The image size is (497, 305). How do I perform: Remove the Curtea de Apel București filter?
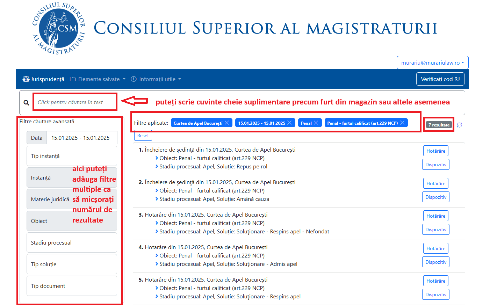(x=227, y=123)
